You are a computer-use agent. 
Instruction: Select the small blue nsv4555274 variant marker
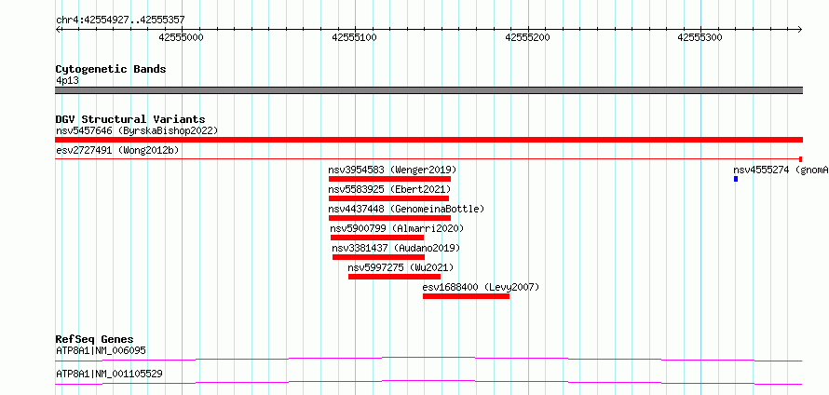[736, 179]
